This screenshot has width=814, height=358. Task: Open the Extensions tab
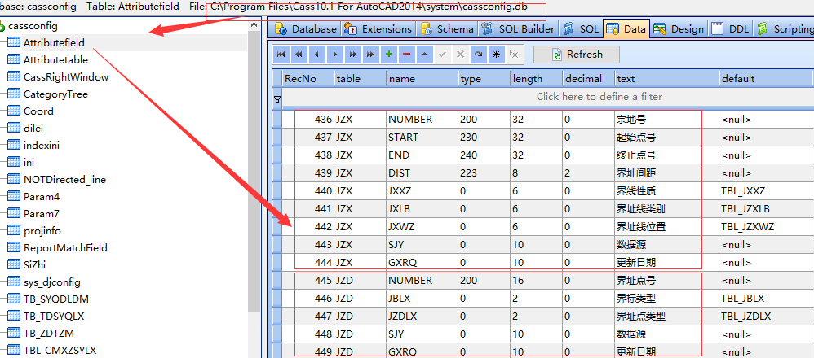point(378,29)
